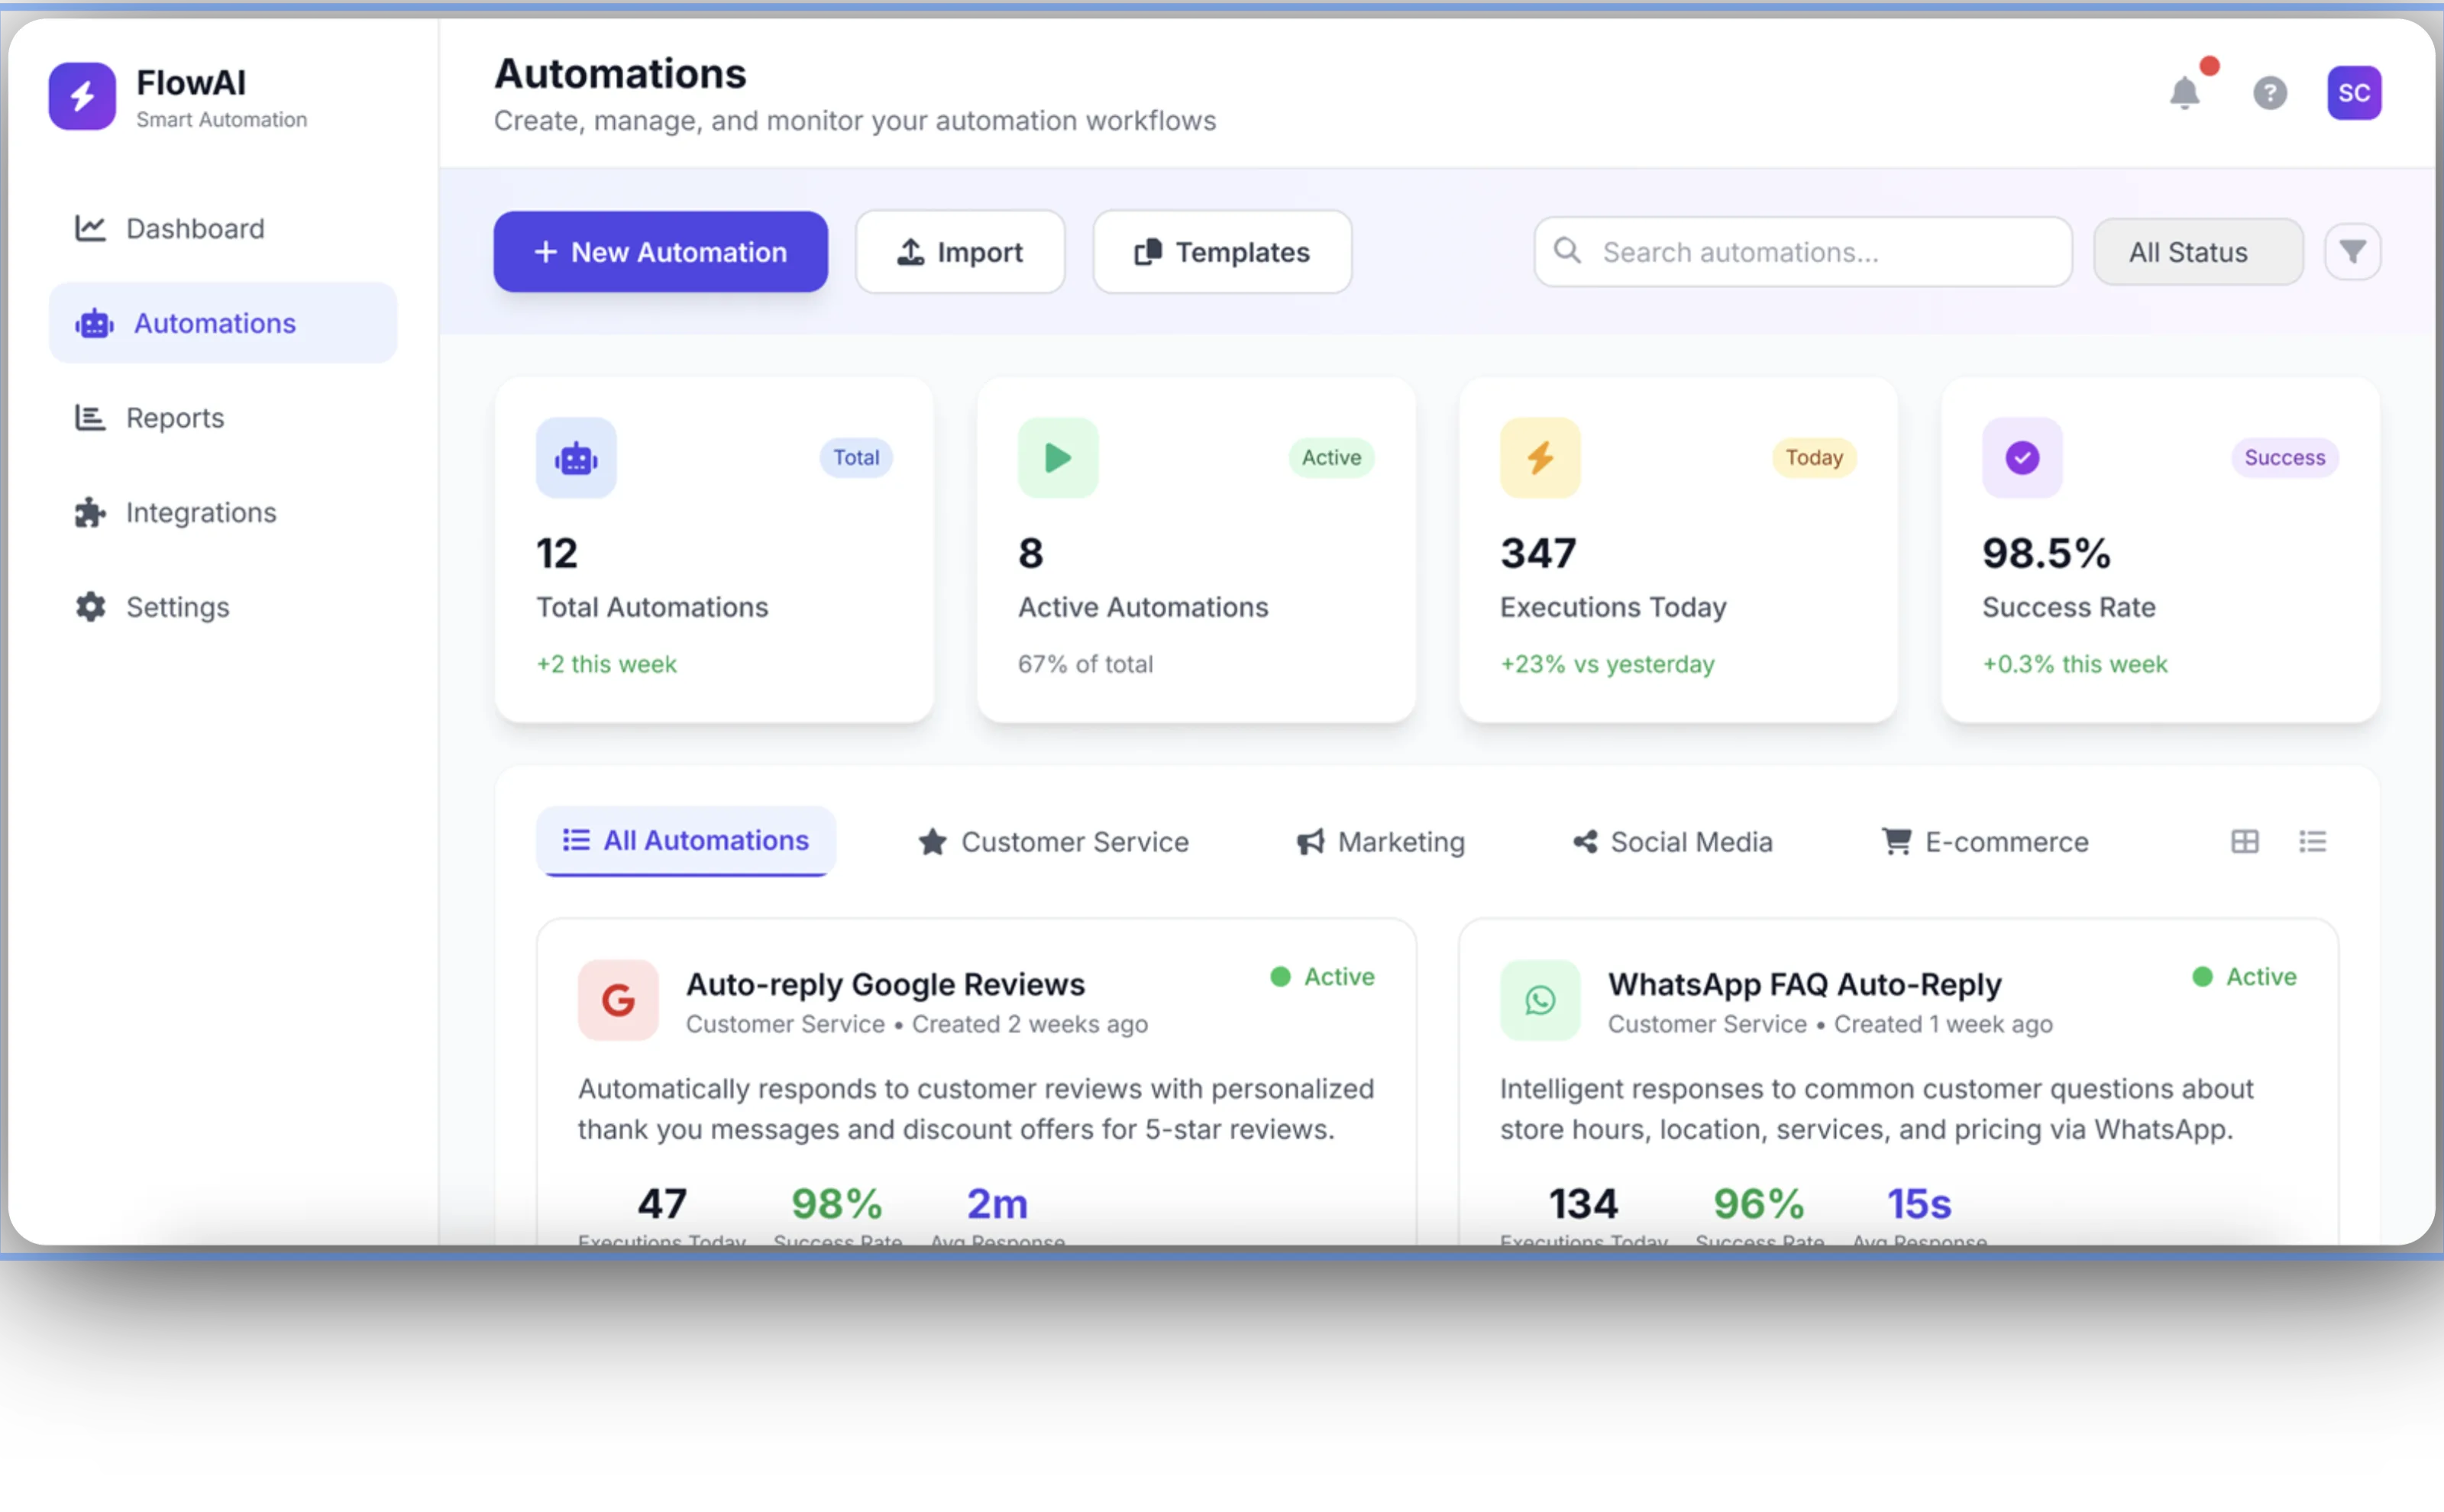The height and width of the screenshot is (1512, 2444).
Task: Click the filter funnel icon button
Action: [2352, 252]
